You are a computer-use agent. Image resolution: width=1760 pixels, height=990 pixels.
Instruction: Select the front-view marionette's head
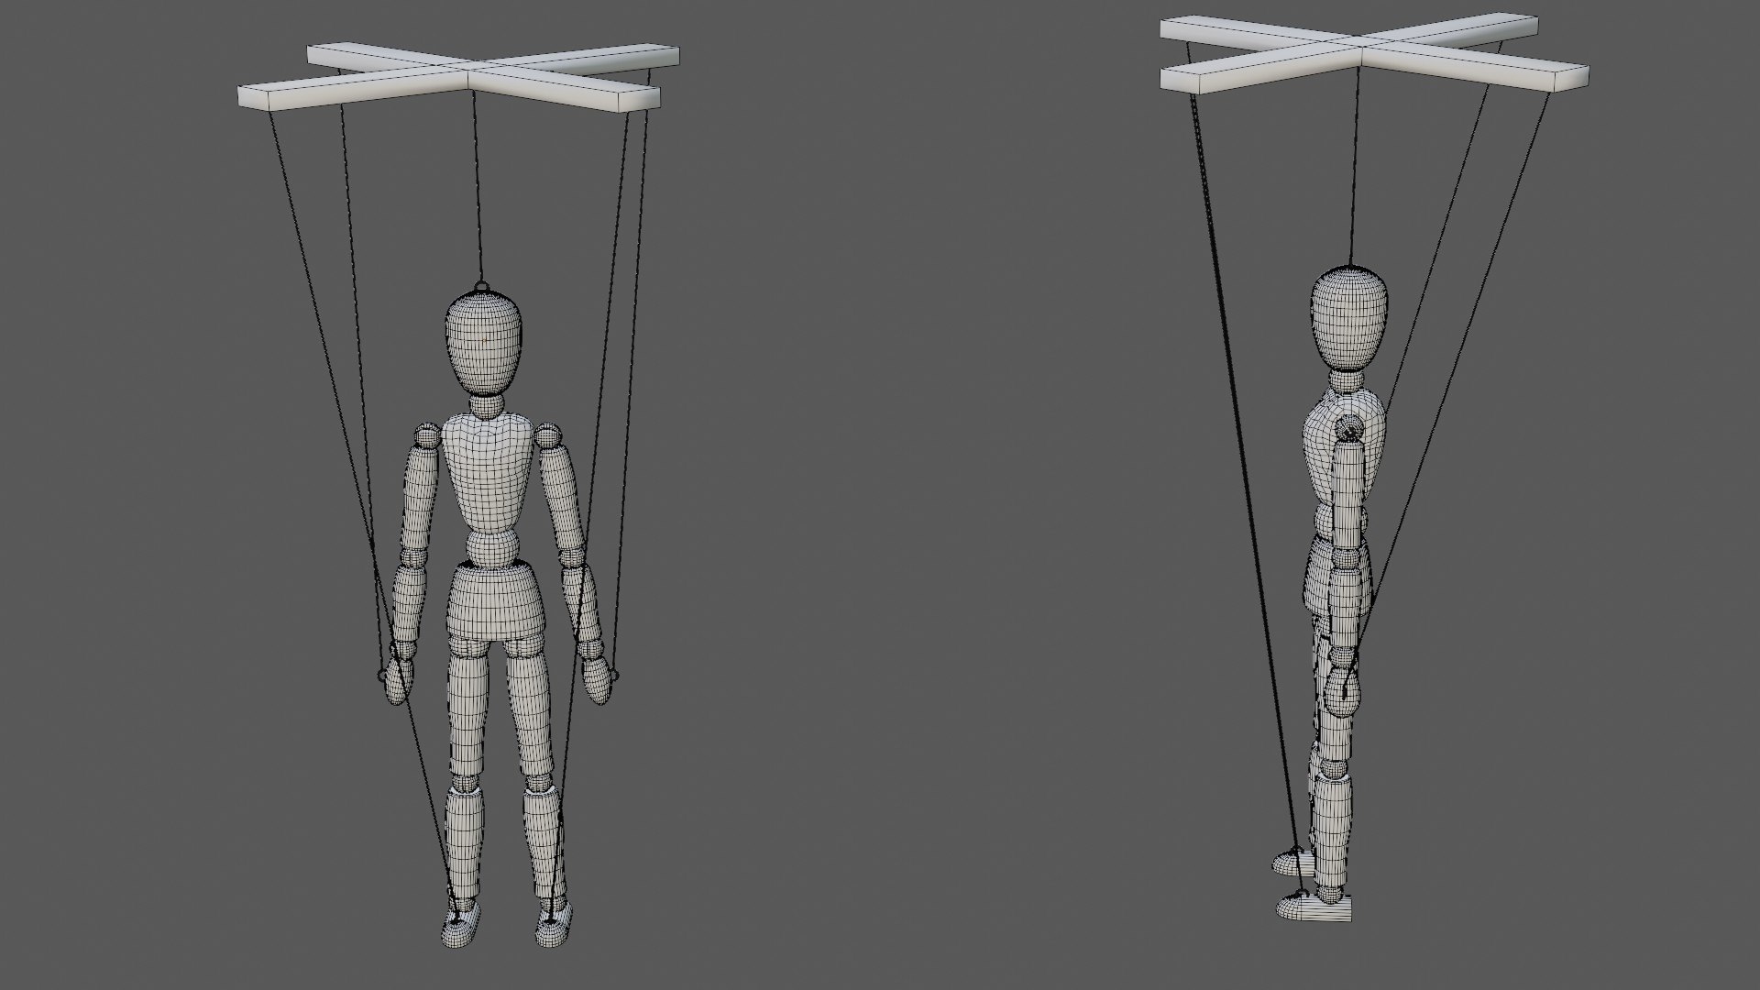point(485,346)
